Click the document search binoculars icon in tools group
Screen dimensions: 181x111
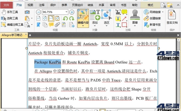click(x=27, y=25)
